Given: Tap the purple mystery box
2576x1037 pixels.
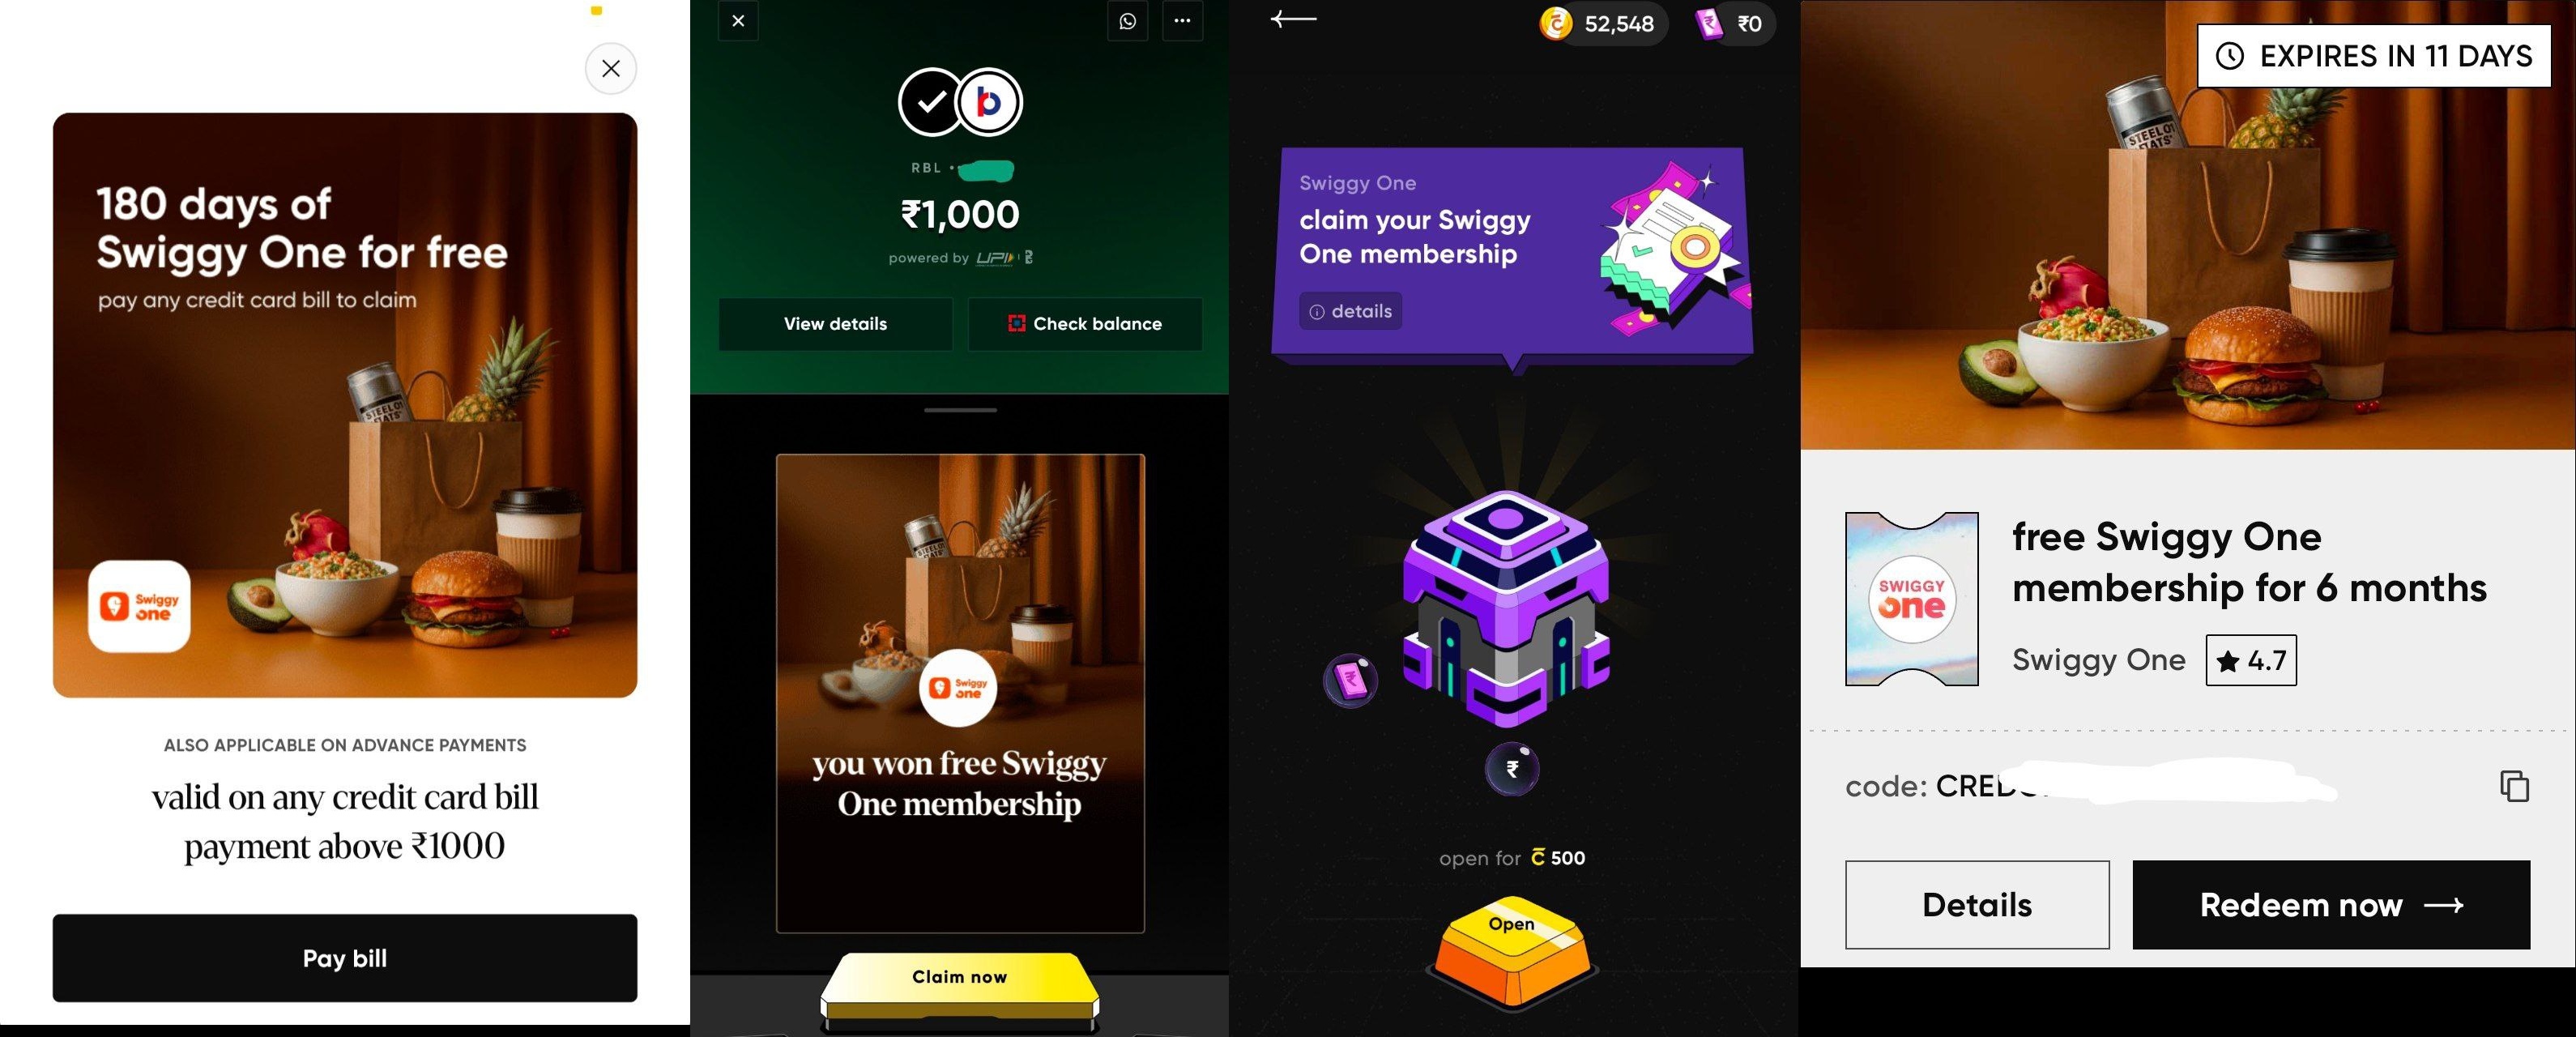Looking at the screenshot, I should pyautogui.click(x=1507, y=607).
